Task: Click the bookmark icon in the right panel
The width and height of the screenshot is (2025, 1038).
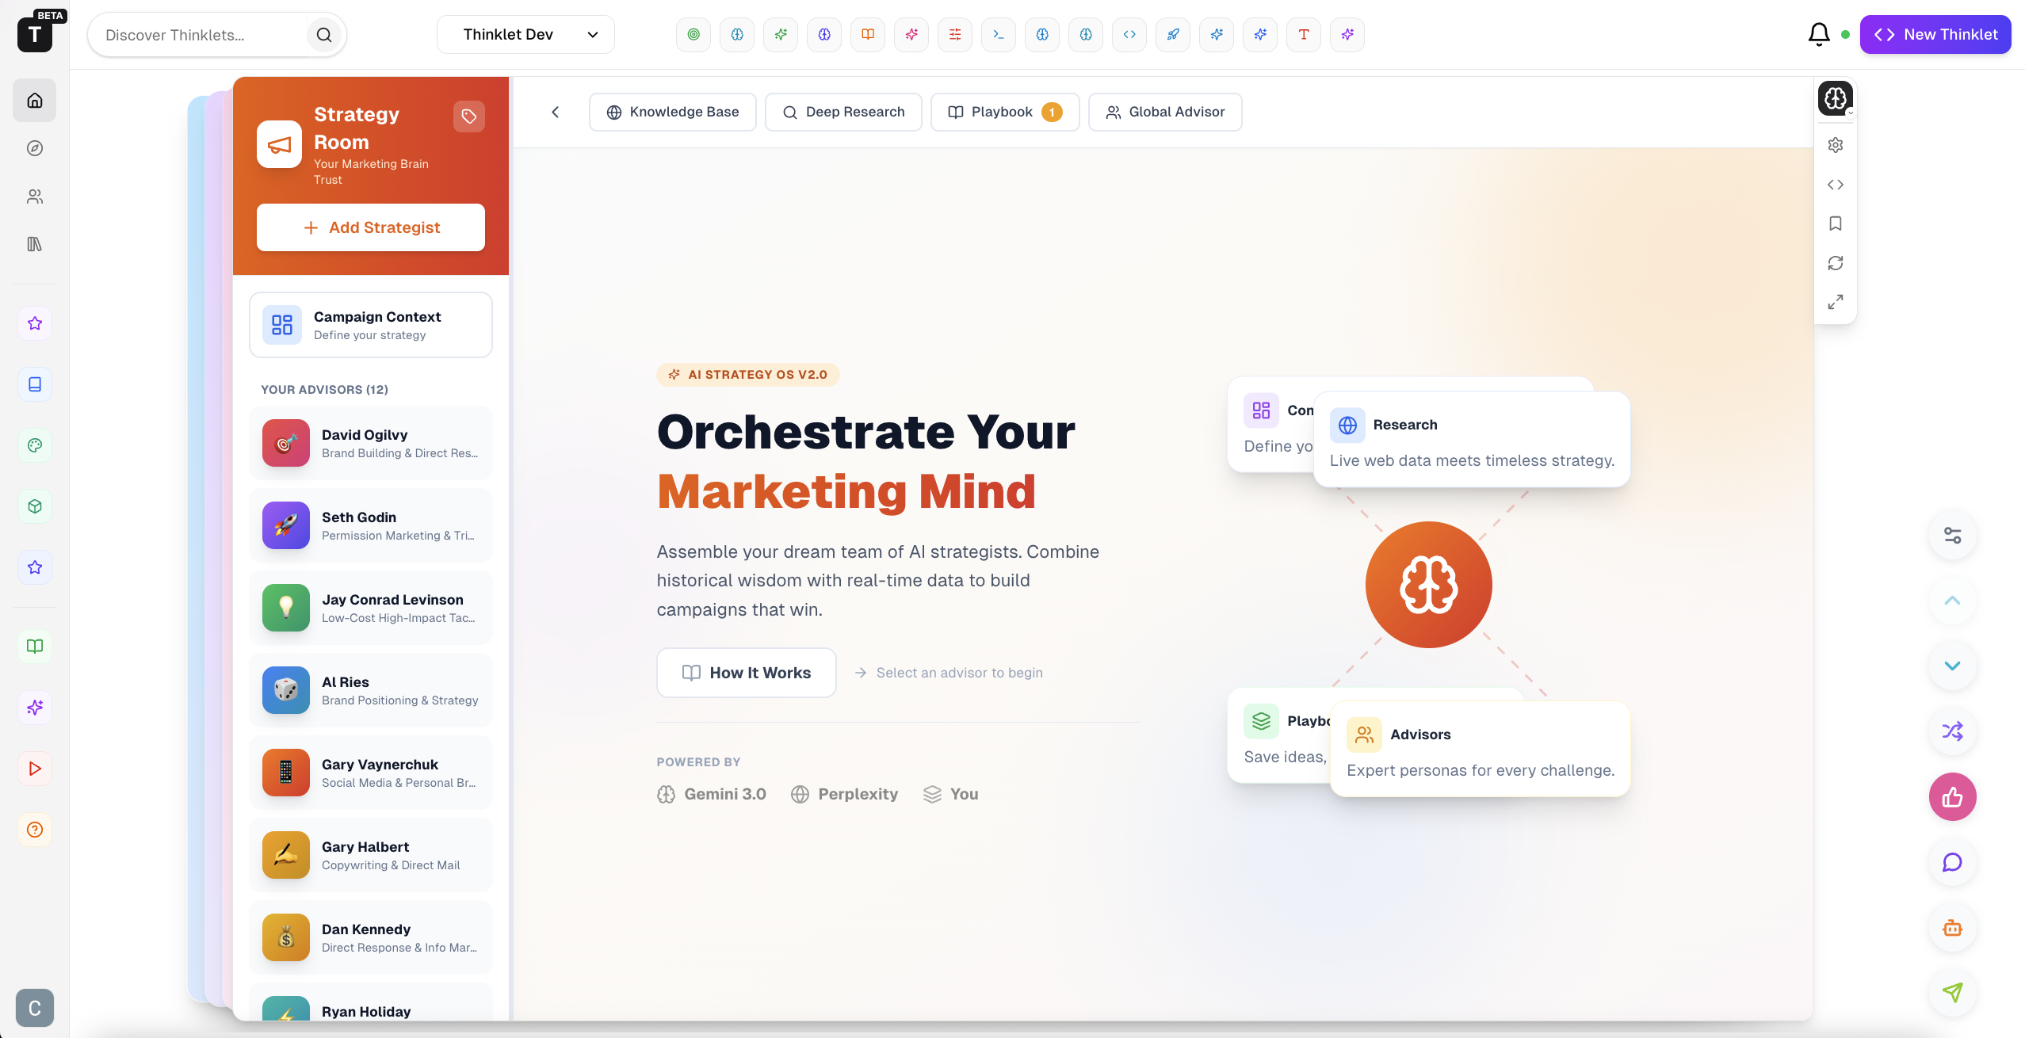Action: [x=1836, y=223]
